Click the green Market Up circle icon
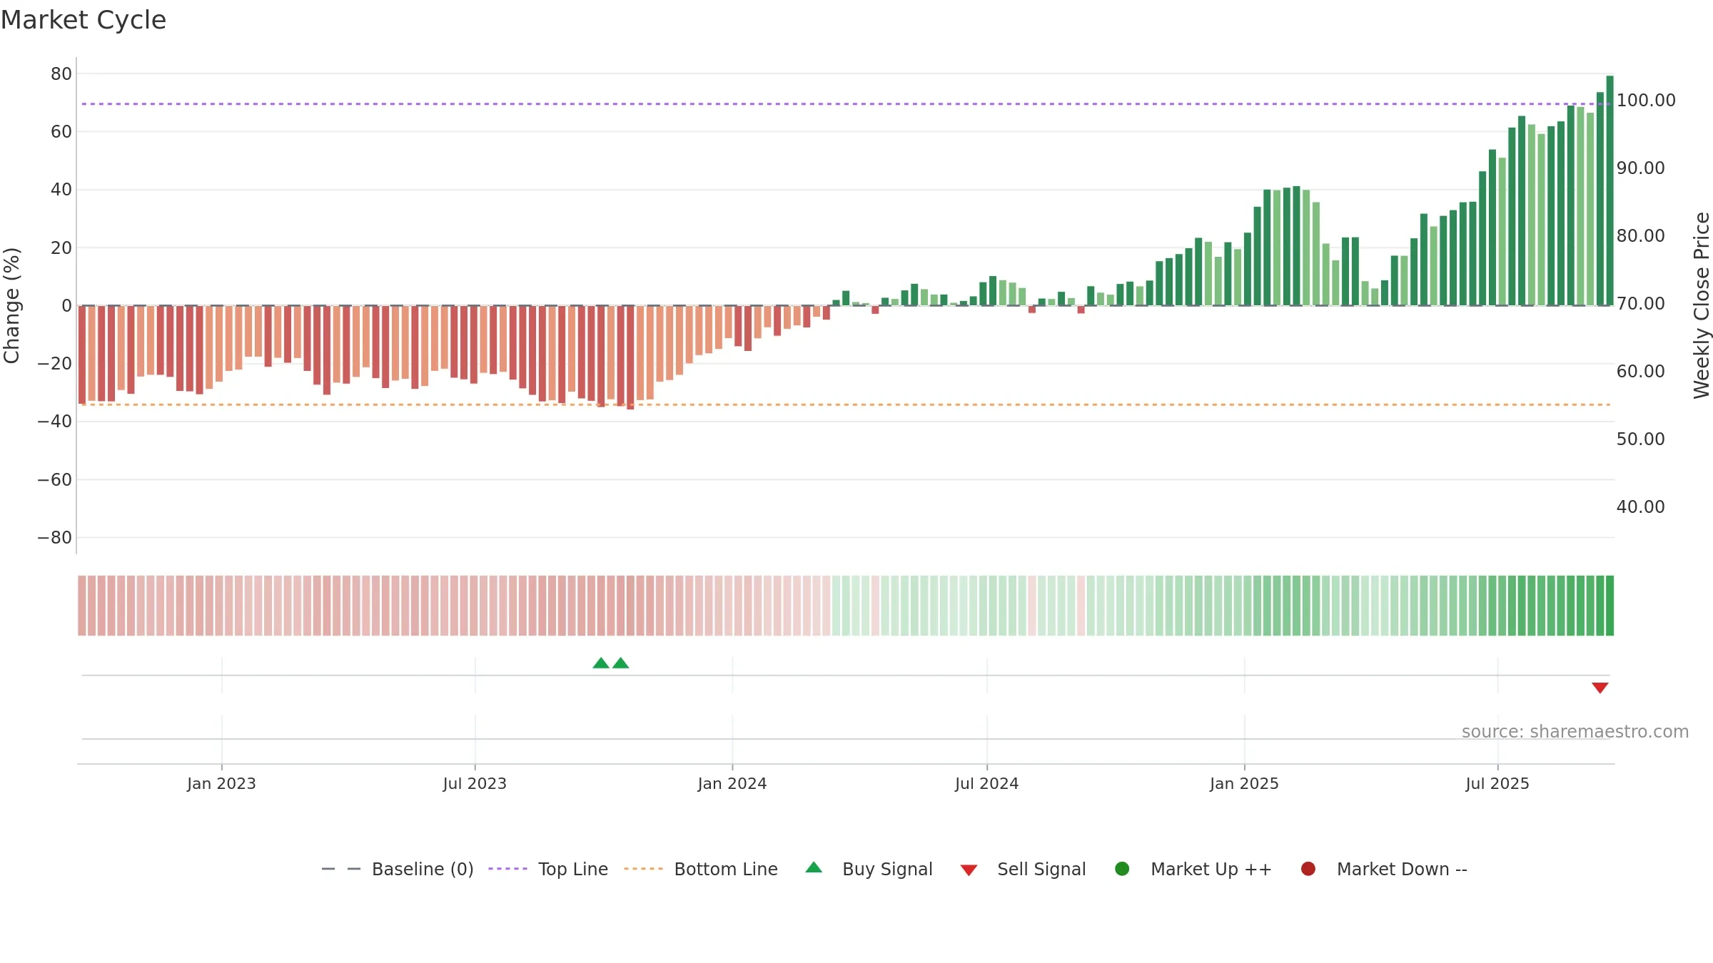 click(1122, 869)
